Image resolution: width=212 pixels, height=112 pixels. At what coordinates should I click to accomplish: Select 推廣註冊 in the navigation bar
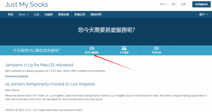click(x=80, y=14)
